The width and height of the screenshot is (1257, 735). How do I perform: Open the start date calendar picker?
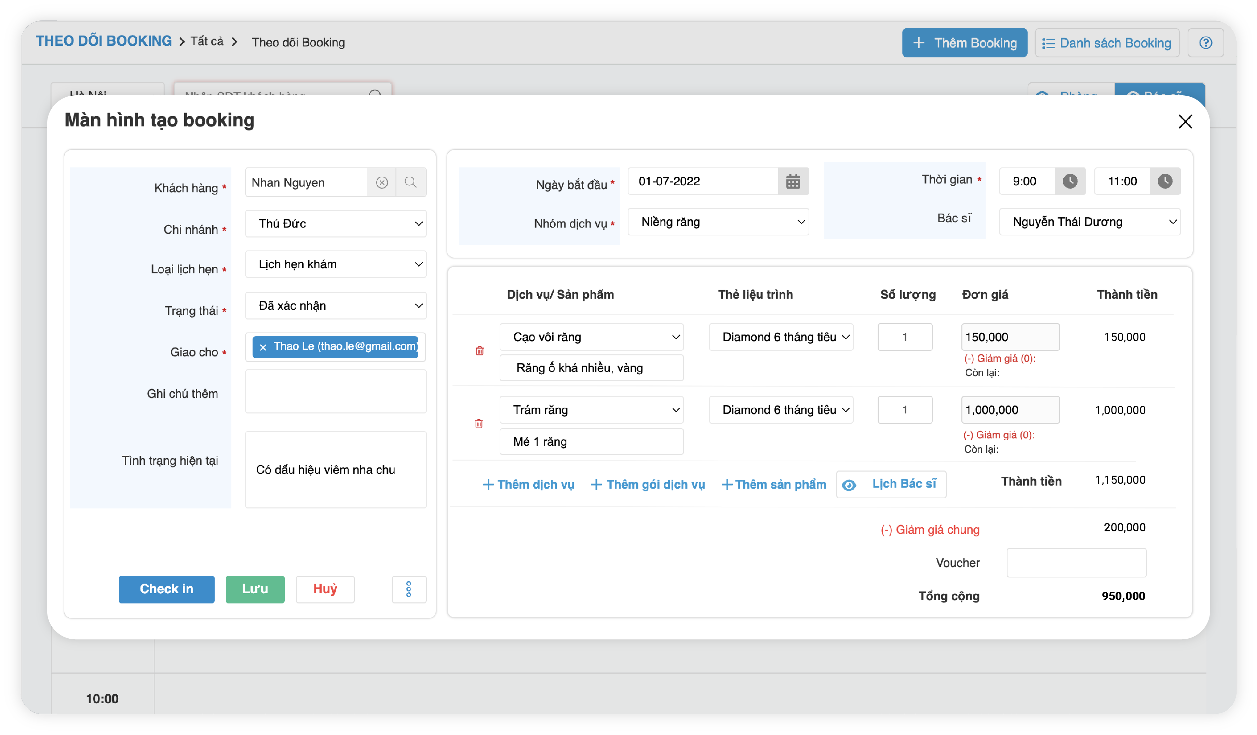click(793, 181)
